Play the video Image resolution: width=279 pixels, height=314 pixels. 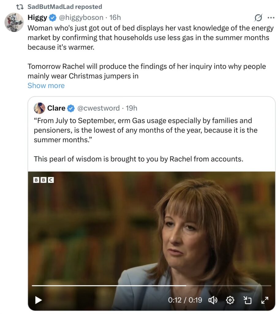click(x=38, y=300)
